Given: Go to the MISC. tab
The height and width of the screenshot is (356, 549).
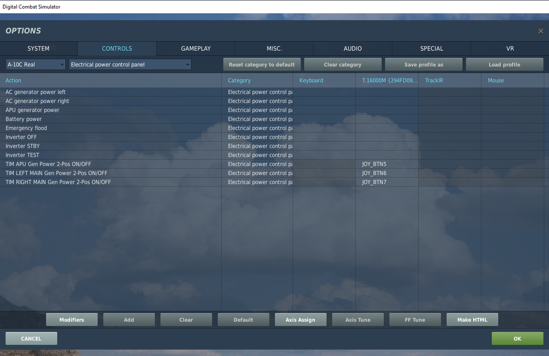Looking at the screenshot, I should coord(274,49).
